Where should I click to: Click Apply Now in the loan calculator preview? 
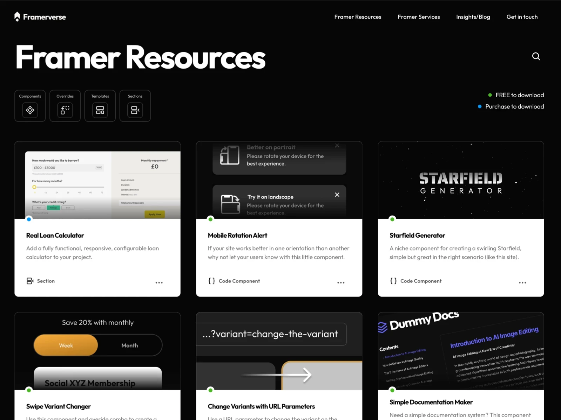coord(155,214)
